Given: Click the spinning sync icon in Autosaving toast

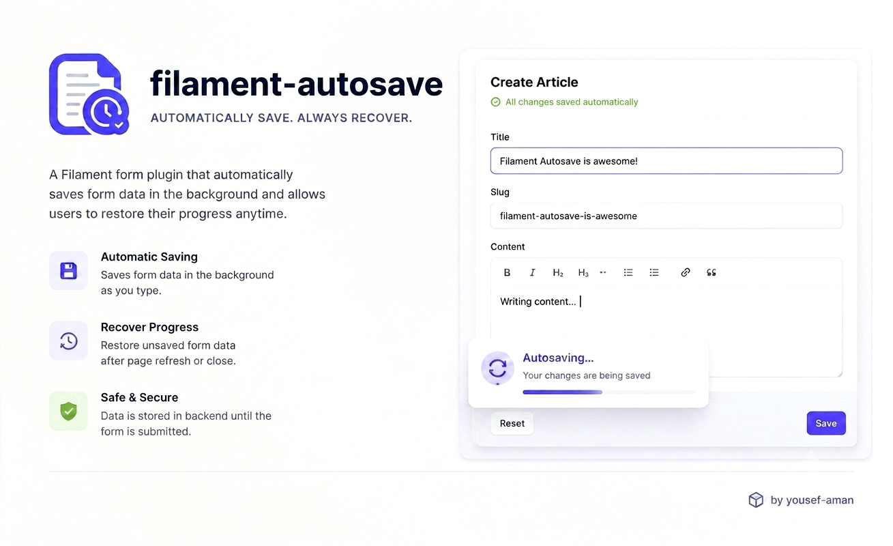Looking at the screenshot, I should tap(498, 369).
